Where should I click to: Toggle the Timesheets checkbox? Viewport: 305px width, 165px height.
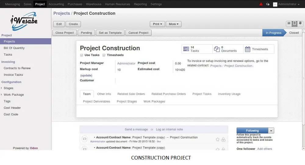click(x=104, y=55)
